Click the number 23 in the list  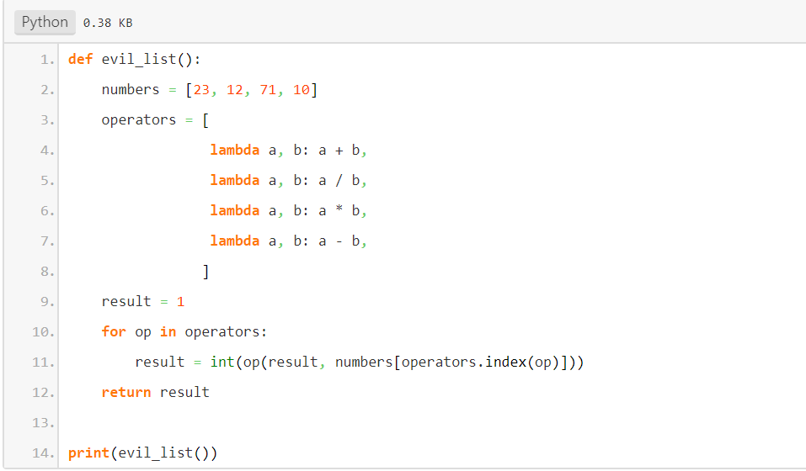201,90
